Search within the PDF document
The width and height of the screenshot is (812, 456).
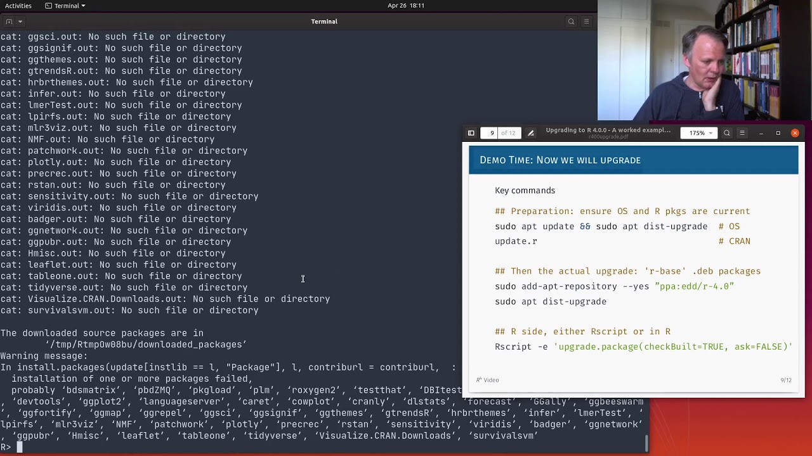[x=727, y=133]
